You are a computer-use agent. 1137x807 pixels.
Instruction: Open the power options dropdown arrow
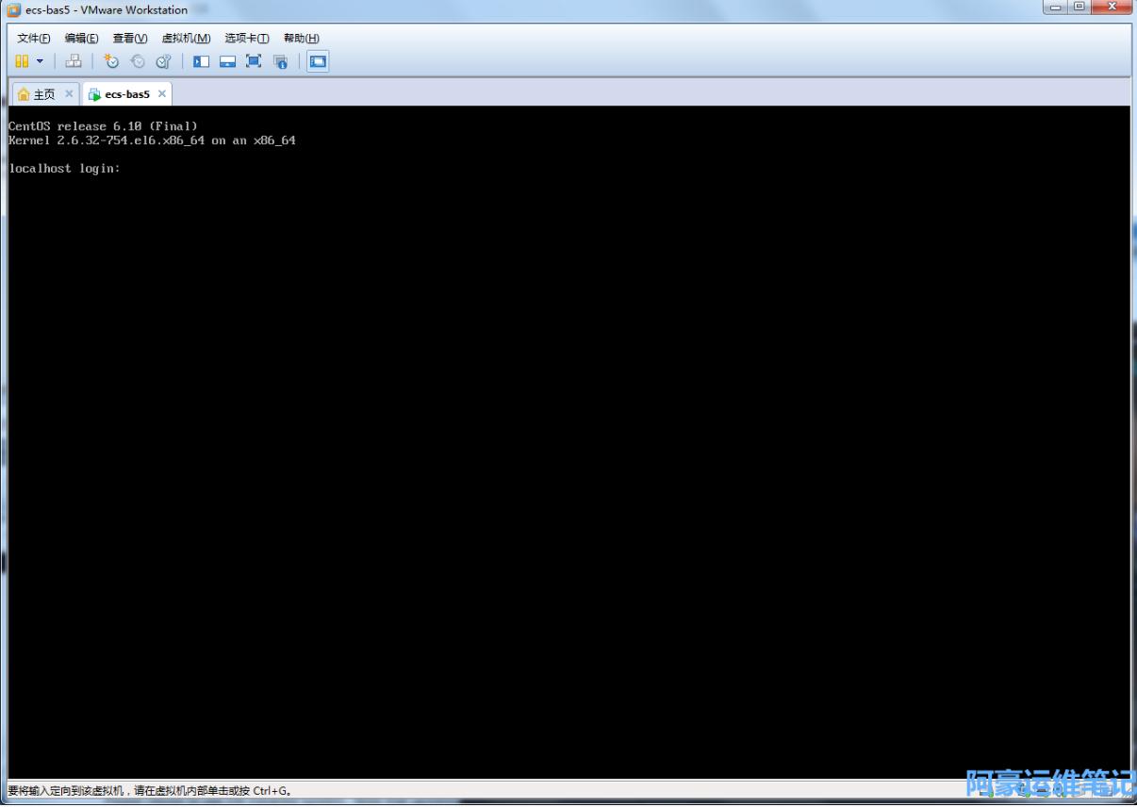[40, 61]
